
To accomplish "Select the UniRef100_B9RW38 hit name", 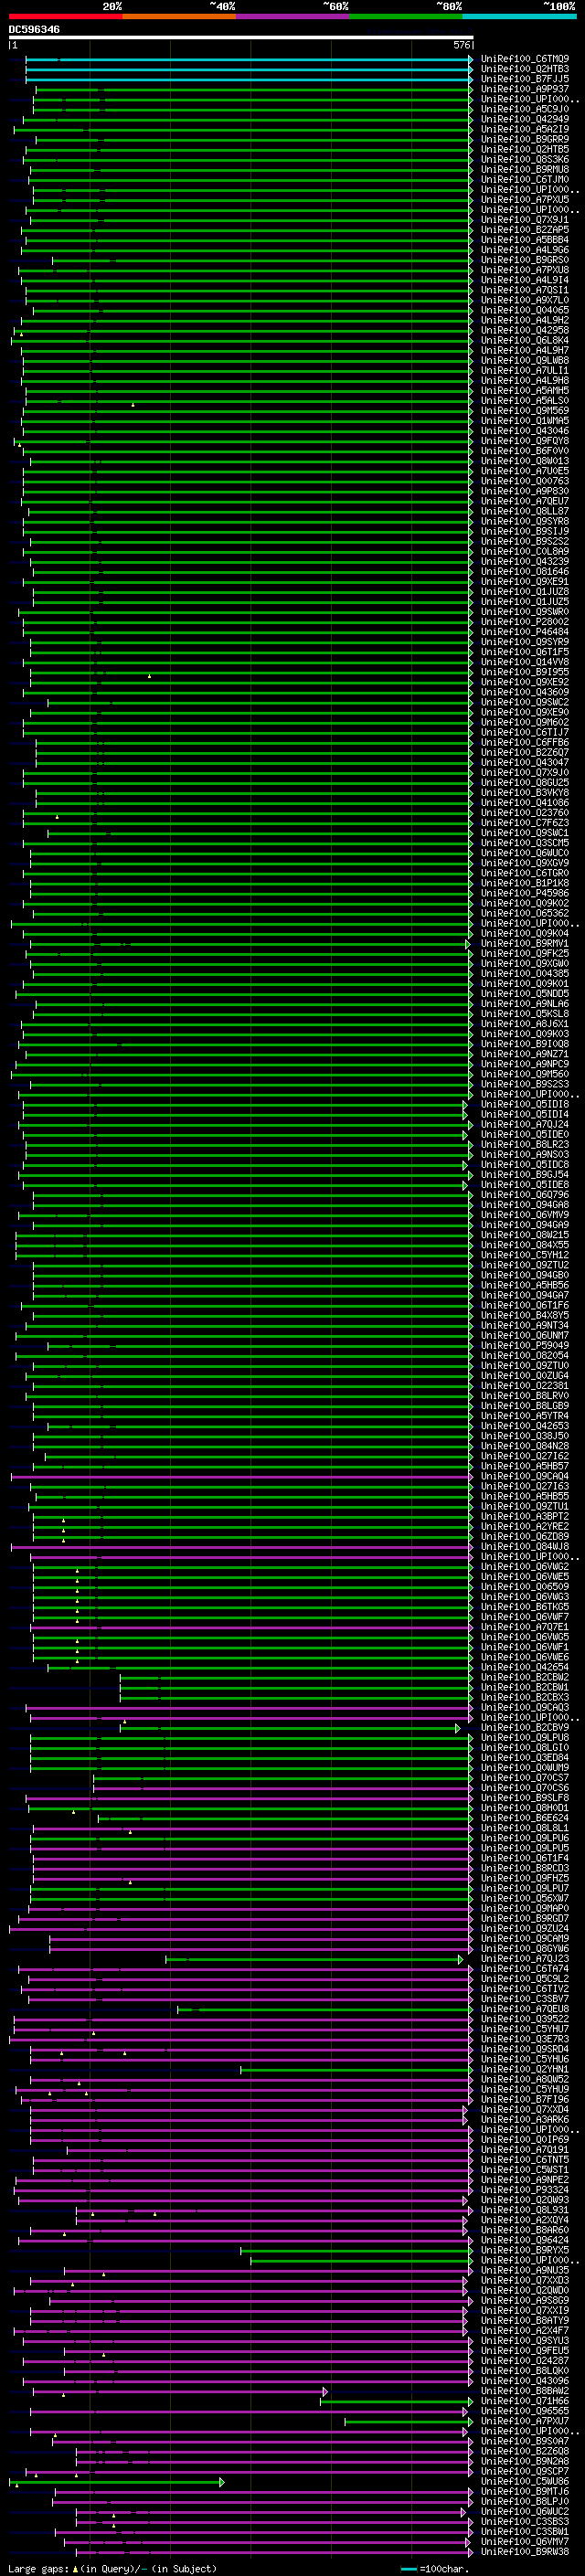I will (x=525, y=2551).
